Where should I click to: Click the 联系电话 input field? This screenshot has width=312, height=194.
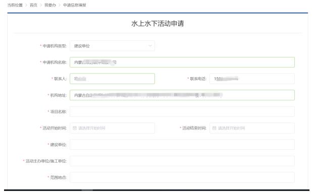tap(252, 79)
